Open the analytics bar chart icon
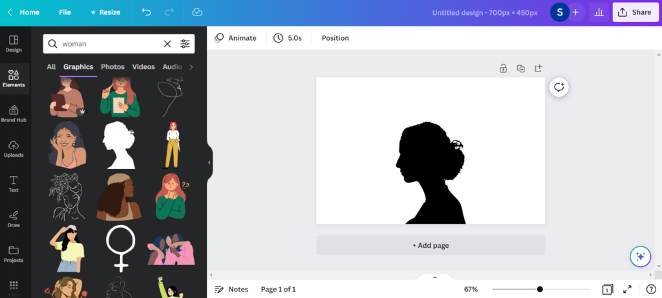The width and height of the screenshot is (662, 298). tap(599, 12)
